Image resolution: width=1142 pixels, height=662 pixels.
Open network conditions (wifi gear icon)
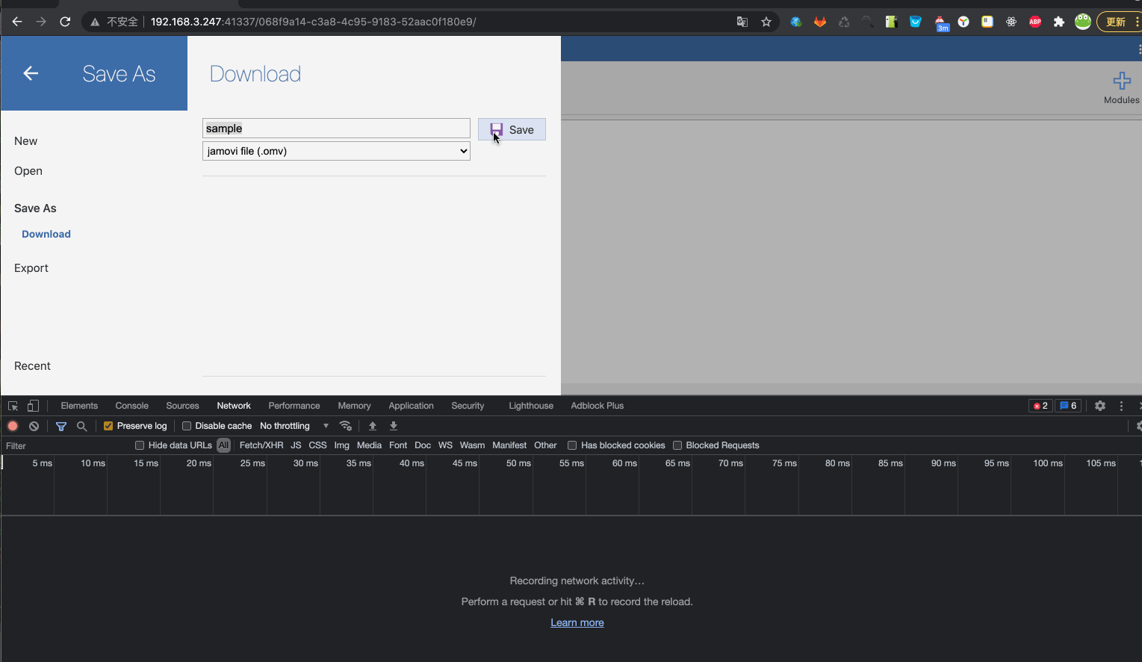[x=345, y=426]
